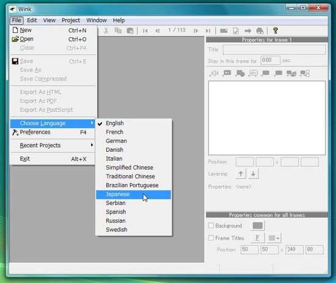Select German language
The height and width of the screenshot is (283, 336).
pyautogui.click(x=134, y=141)
